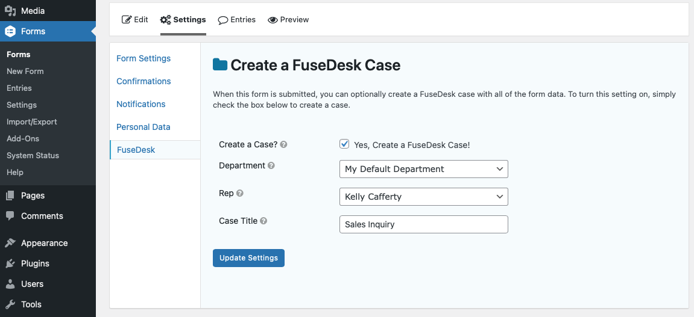Viewport: 694px width, 317px height.
Task: Click the Case Title input field
Action: [x=423, y=224]
